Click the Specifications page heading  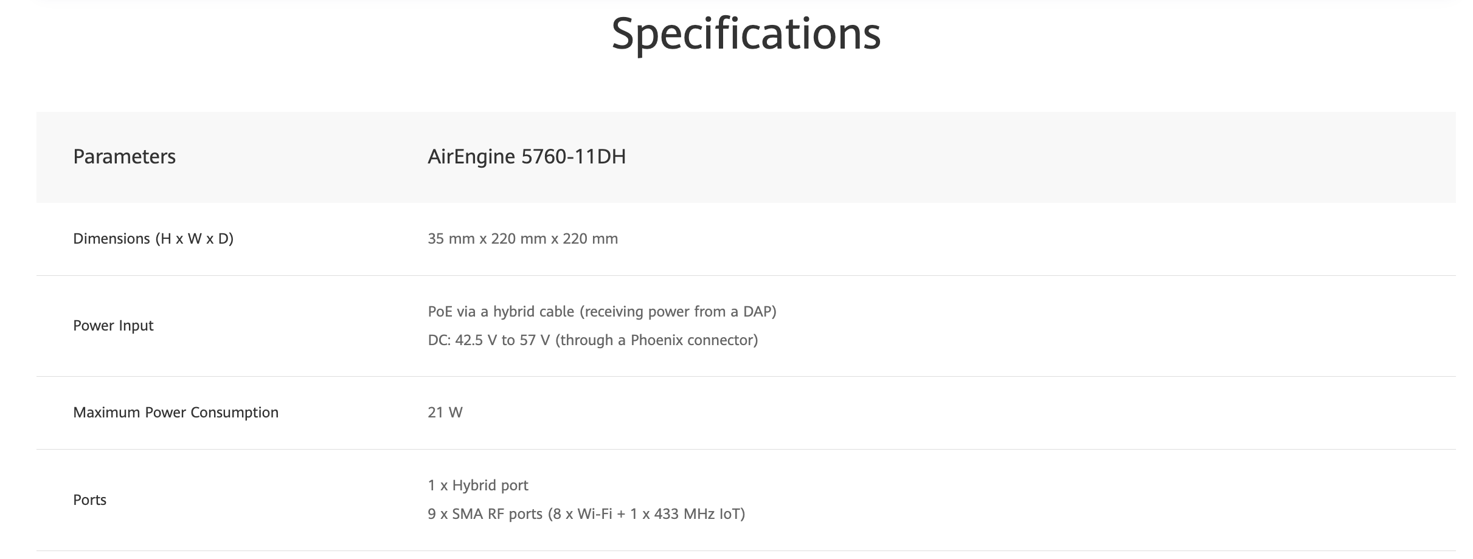(746, 33)
